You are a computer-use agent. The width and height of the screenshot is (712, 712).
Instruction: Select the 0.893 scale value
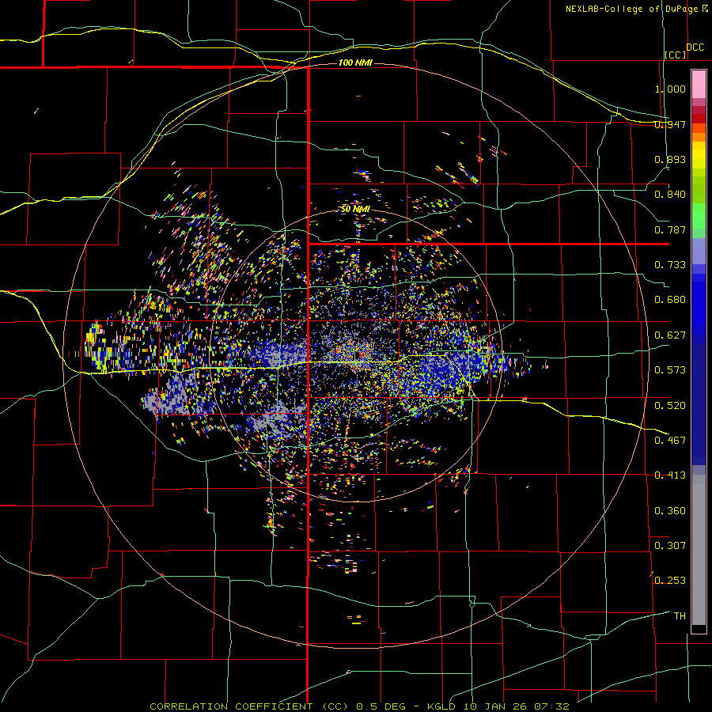[x=670, y=159]
